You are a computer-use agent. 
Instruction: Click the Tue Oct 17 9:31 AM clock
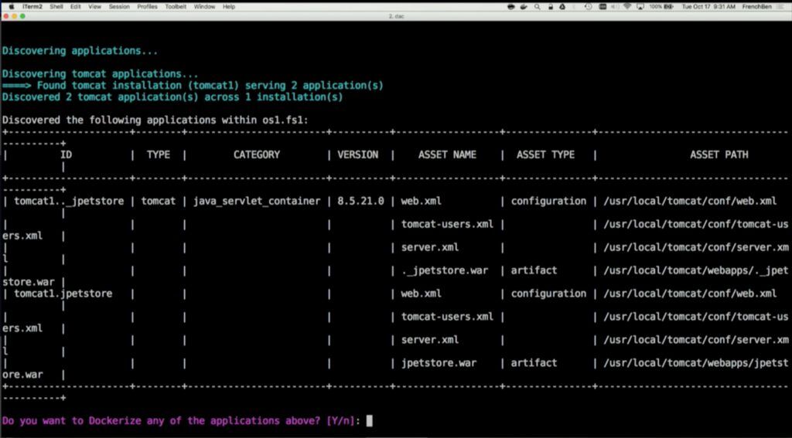pyautogui.click(x=708, y=6)
